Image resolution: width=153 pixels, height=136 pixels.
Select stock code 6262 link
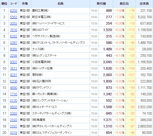(13, 36)
